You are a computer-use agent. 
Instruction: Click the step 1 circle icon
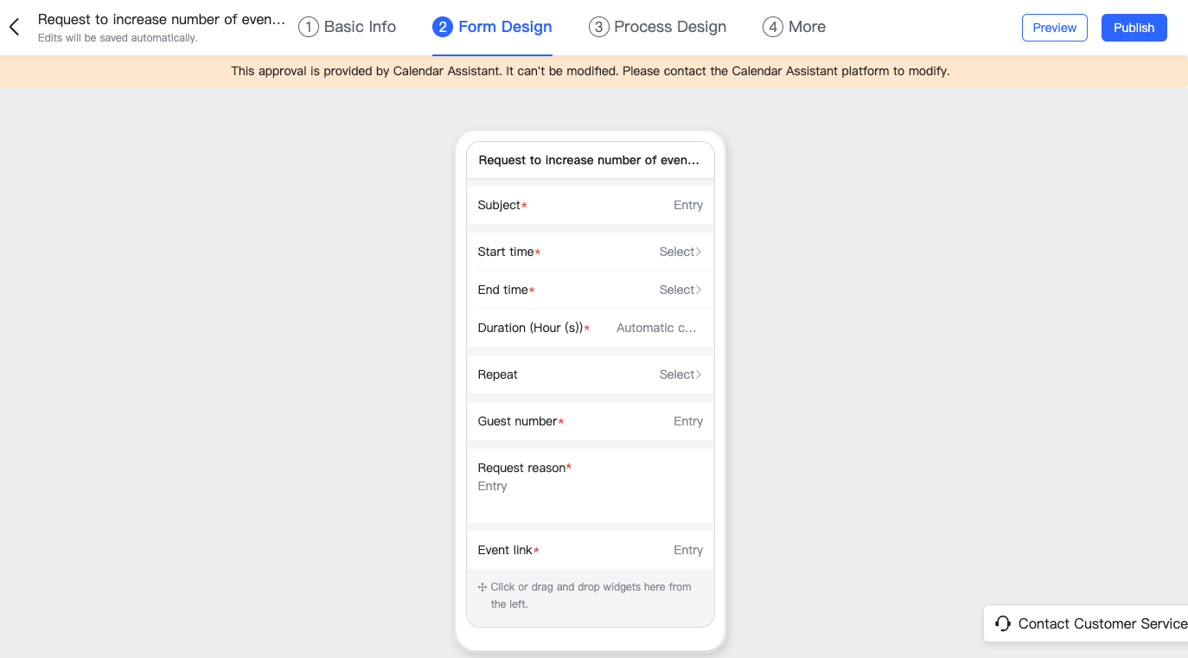click(308, 28)
